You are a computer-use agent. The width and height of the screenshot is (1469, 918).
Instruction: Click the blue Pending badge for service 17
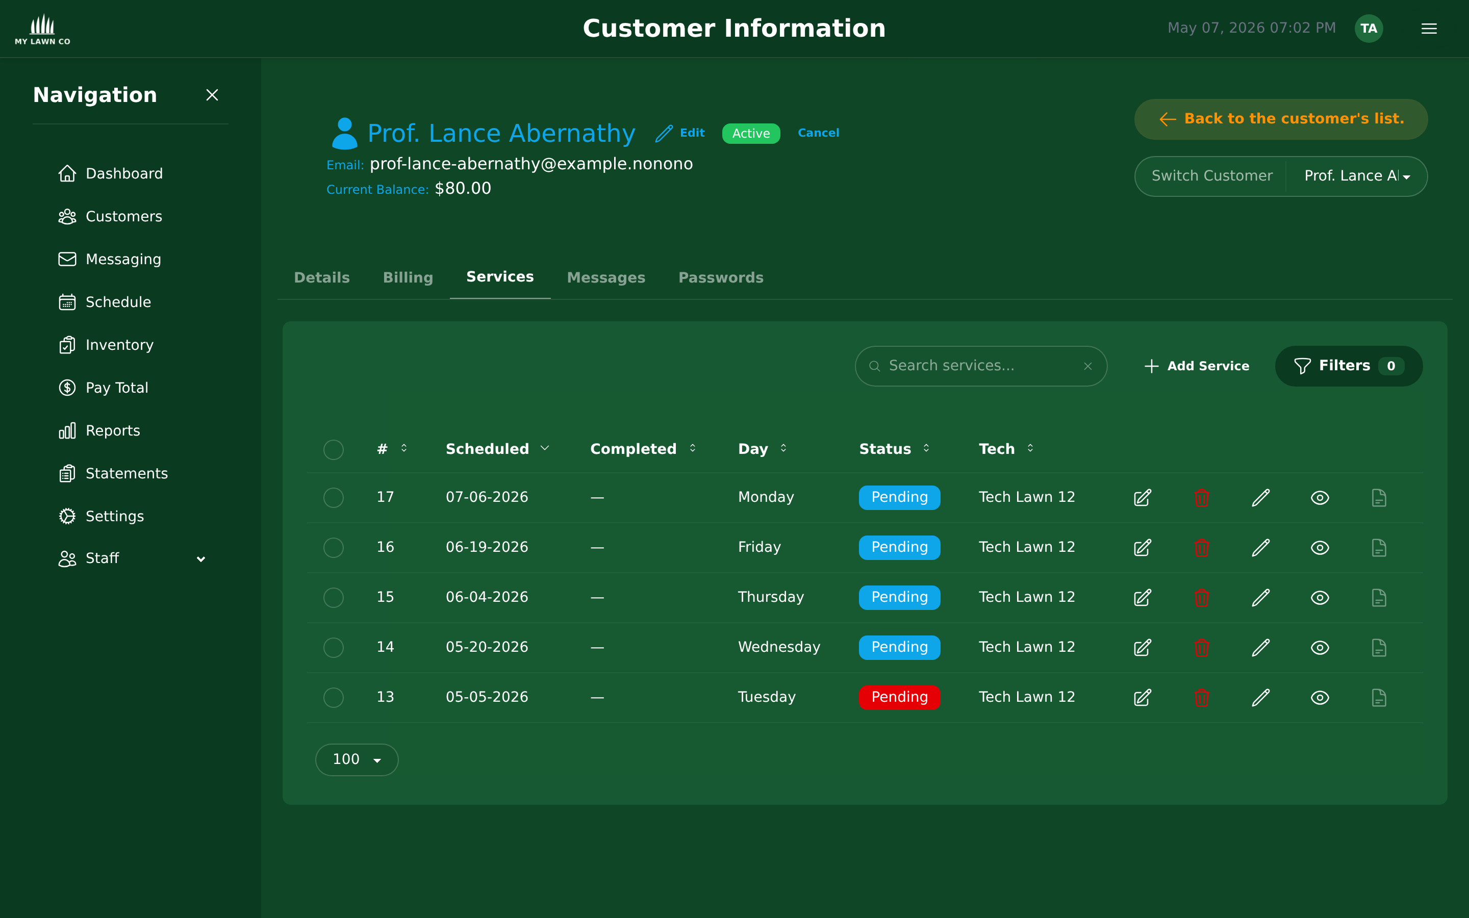[x=899, y=498]
